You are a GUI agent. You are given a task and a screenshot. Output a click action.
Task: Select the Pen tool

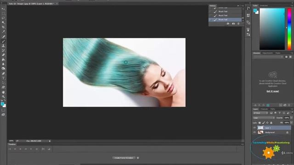[x=3, y=73]
